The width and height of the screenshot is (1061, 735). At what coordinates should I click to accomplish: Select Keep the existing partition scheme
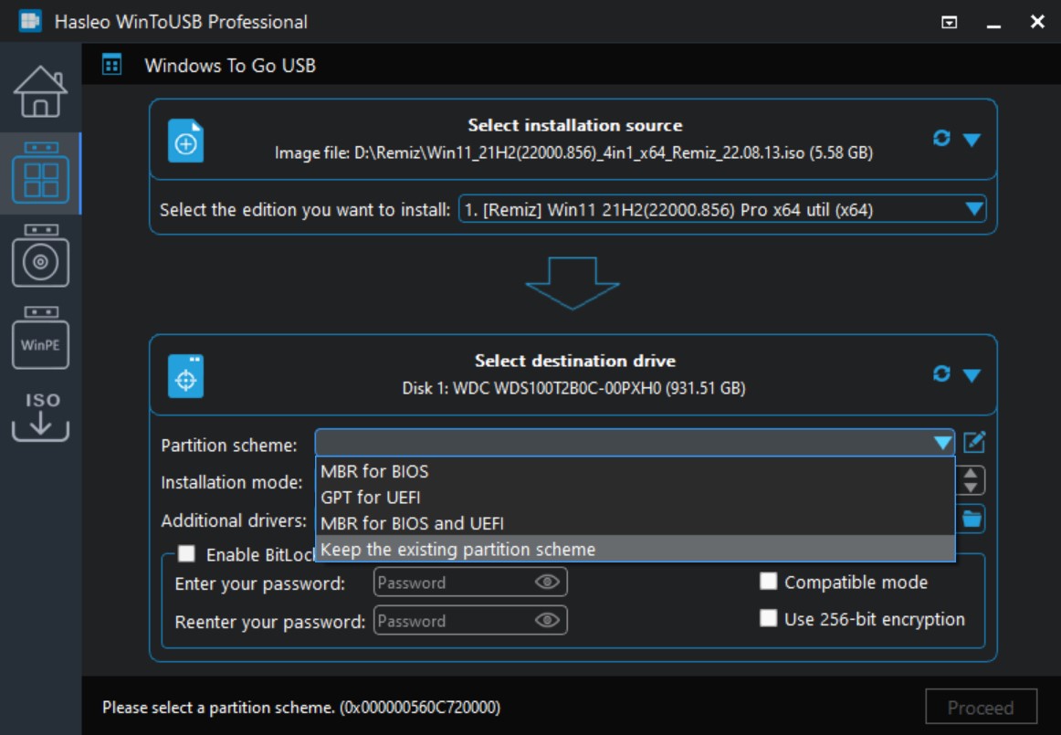point(635,549)
